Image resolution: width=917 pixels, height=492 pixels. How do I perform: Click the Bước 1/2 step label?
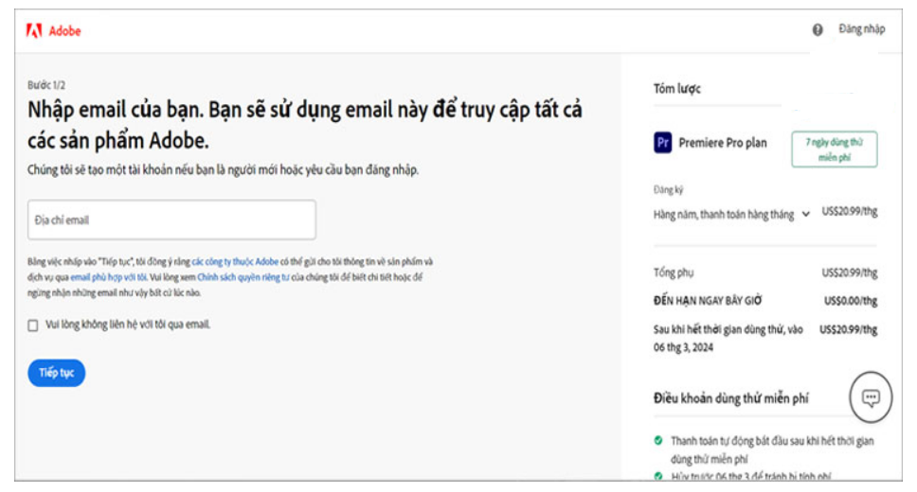pos(46,85)
